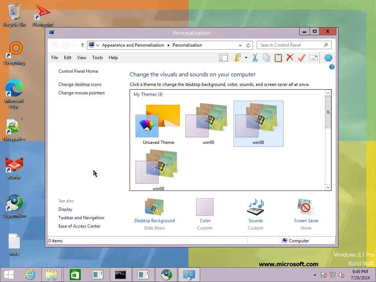Click the orange checkmark Properties toolbar icon
The width and height of the screenshot is (376, 282).
click(x=301, y=58)
